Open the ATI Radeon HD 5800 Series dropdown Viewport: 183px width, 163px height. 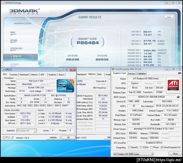pos(133,154)
